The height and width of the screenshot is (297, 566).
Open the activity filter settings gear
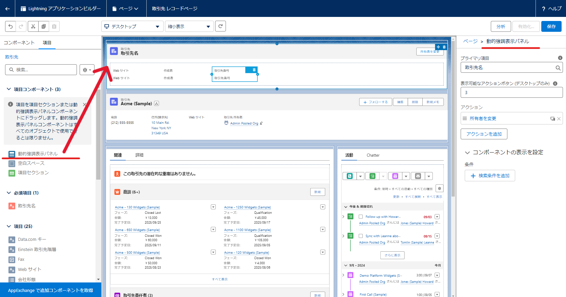pyautogui.click(x=439, y=188)
